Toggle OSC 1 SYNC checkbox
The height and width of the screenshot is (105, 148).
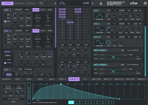pos(5,18)
